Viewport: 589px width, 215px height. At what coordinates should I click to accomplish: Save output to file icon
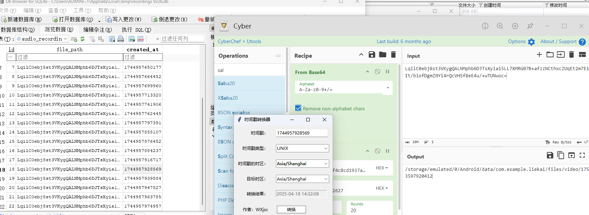tap(550, 155)
